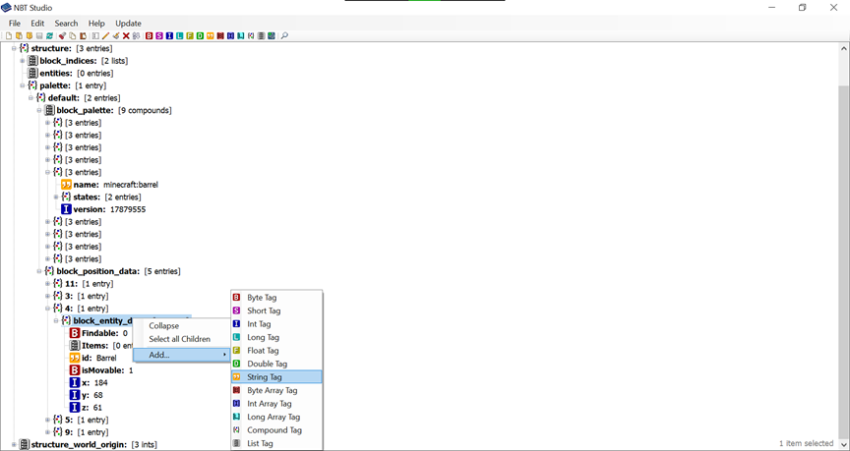Collapse the block_position_data node
Viewport: 850px width, 451px height.
[39, 271]
